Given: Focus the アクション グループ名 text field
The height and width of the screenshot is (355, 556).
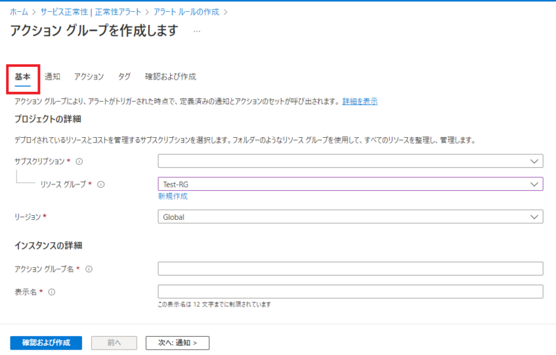Looking at the screenshot, I should tap(350, 269).
